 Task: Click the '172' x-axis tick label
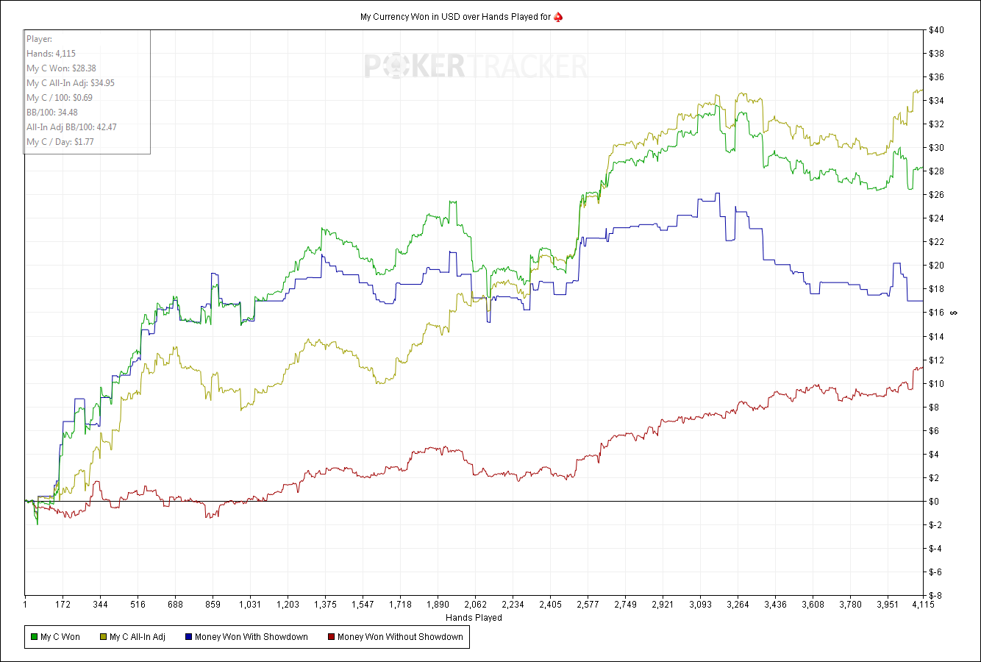click(x=63, y=605)
